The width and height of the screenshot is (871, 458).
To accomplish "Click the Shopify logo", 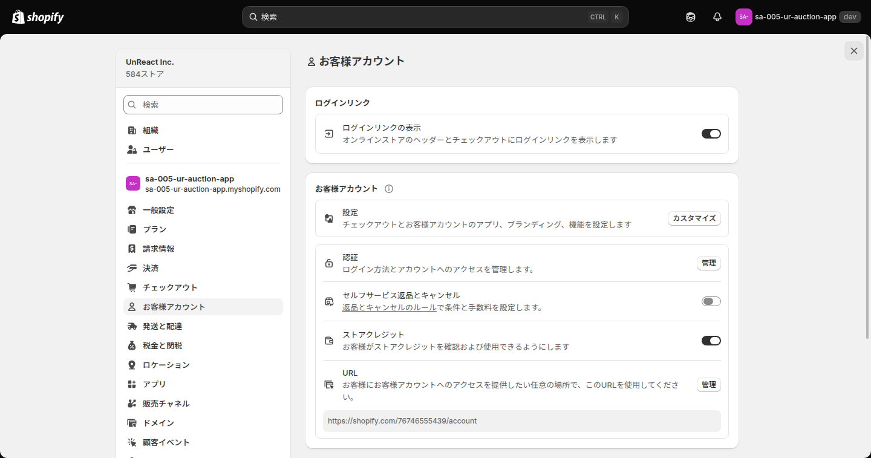I will point(38,17).
